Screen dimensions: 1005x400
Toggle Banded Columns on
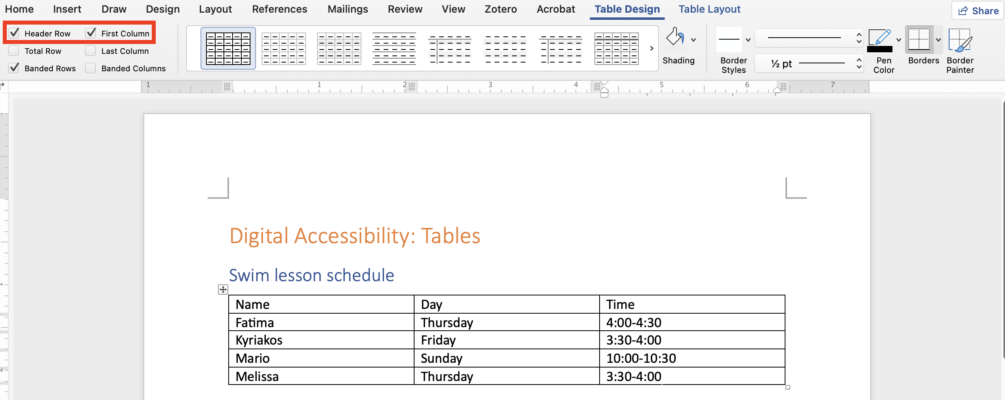pyautogui.click(x=90, y=68)
